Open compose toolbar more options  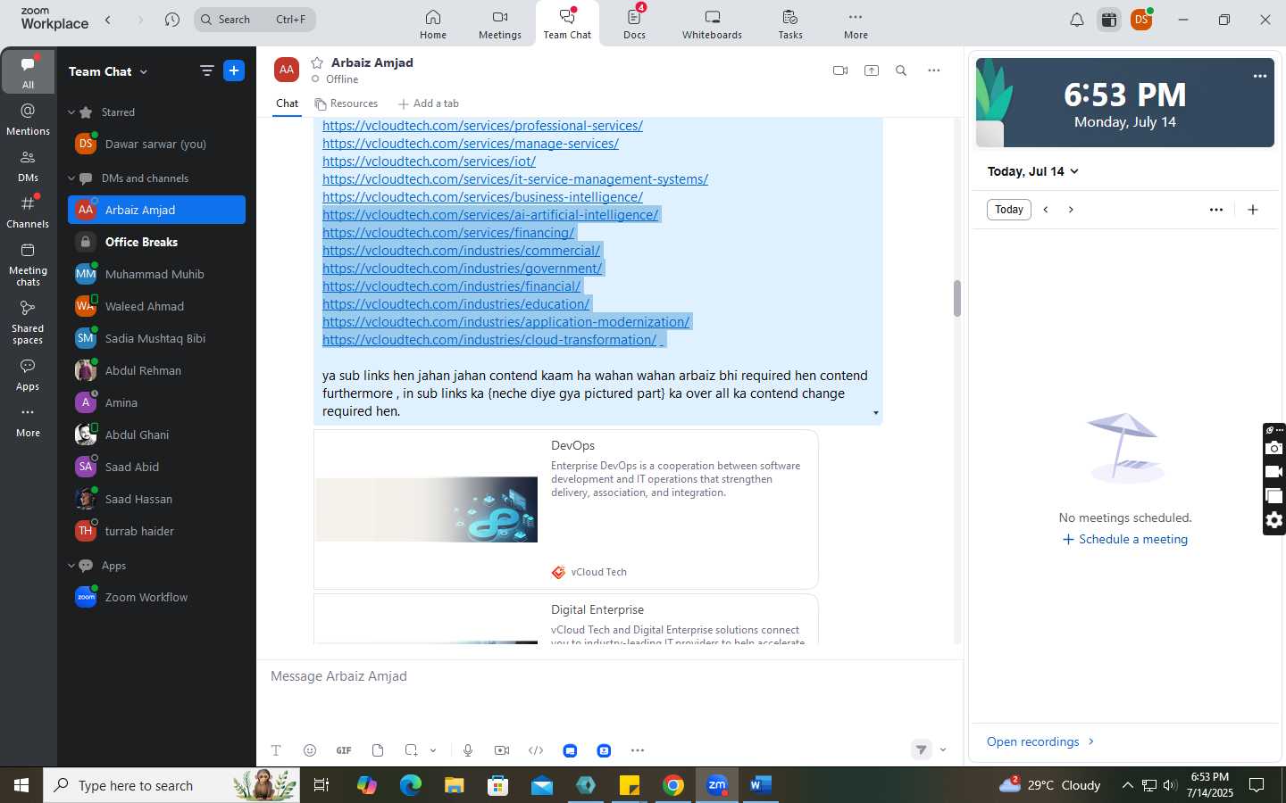[638, 750]
